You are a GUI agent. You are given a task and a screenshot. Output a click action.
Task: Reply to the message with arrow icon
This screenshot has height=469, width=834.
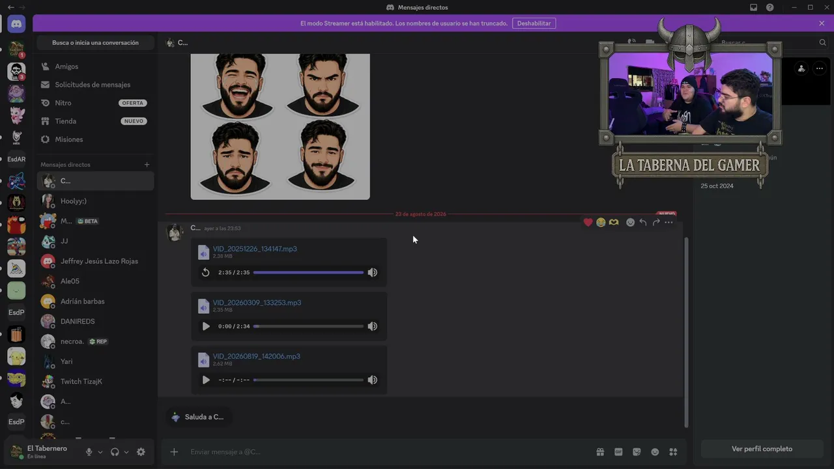[643, 222]
